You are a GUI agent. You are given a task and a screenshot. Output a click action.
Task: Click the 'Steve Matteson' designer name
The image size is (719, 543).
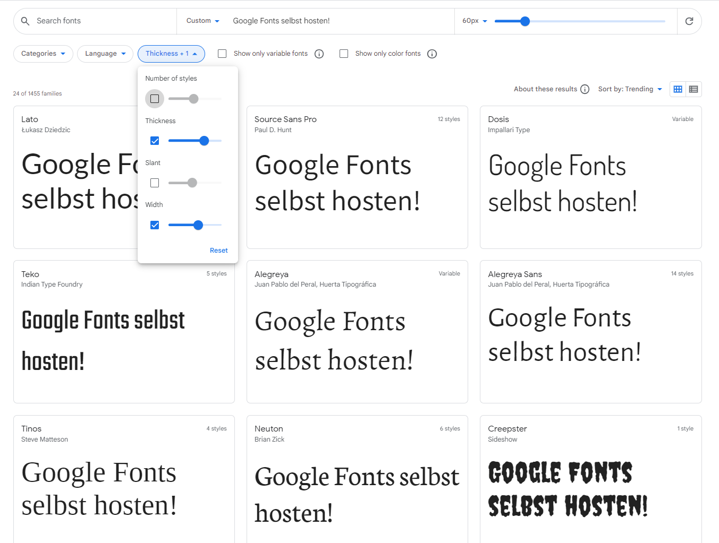(45, 439)
